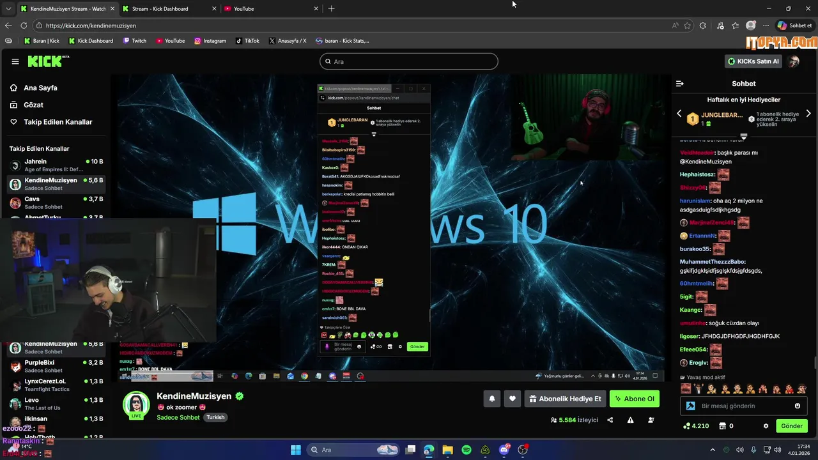Click the Bir mesaj gönderin chat input
This screenshot has width=818, height=460.
coord(743,406)
